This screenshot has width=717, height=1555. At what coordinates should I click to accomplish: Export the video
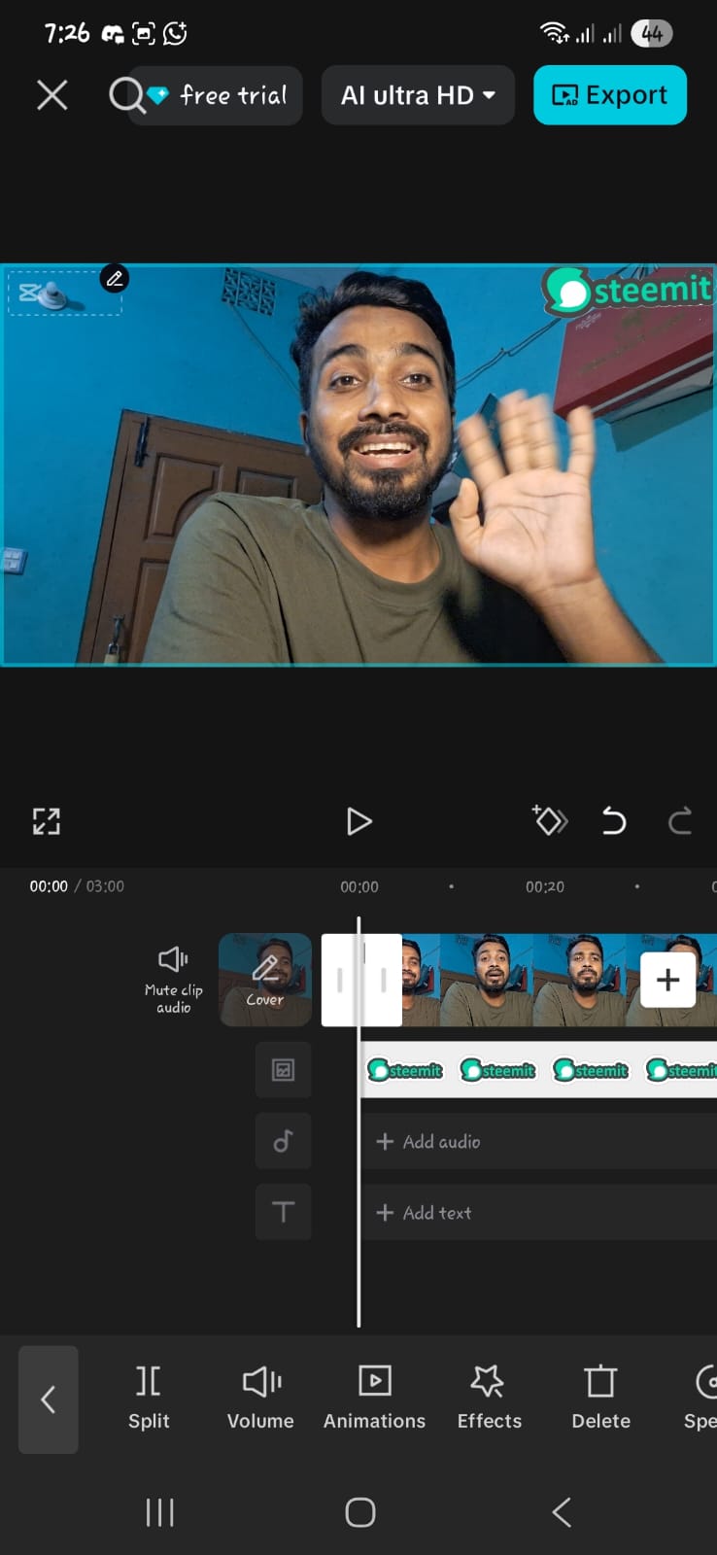(x=610, y=95)
